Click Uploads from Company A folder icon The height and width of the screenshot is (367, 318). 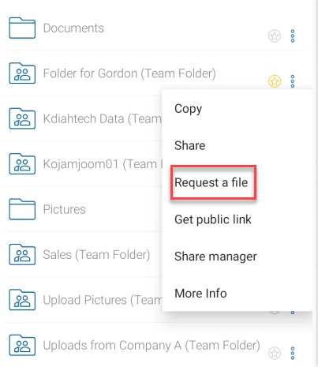click(22, 345)
